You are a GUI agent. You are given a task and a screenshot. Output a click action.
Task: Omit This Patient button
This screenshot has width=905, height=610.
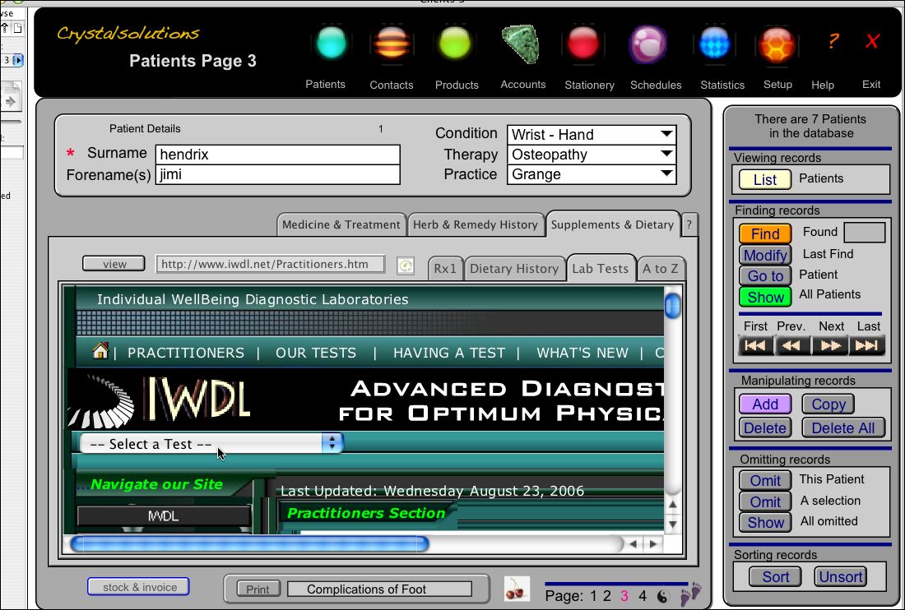tap(765, 481)
